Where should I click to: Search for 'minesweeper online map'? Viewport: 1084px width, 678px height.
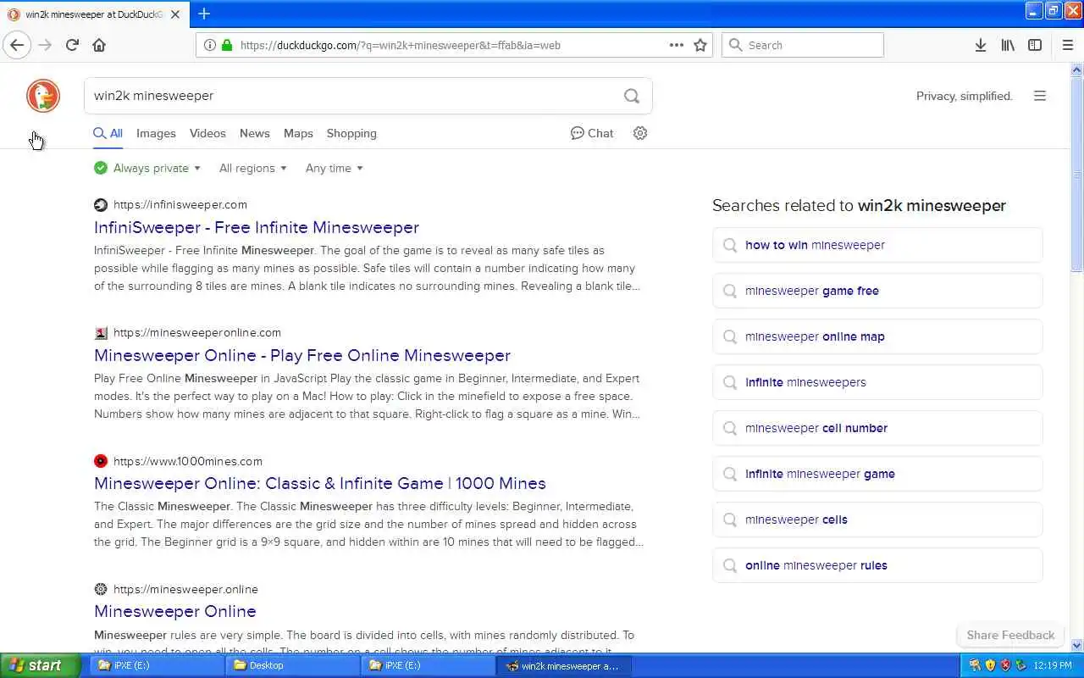(877, 336)
